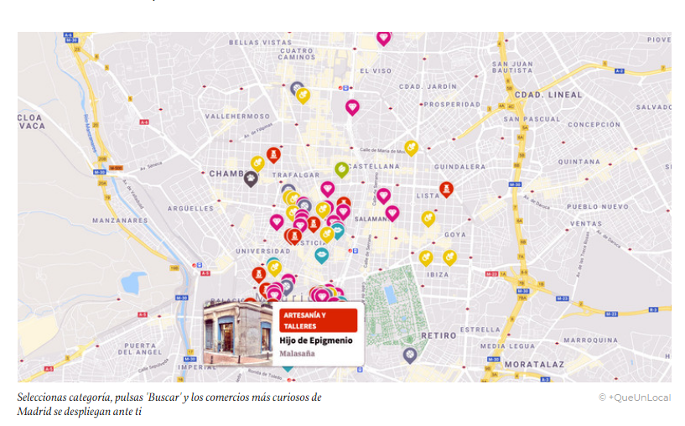Select the double red craft pin at Justicia label
This screenshot has height=426, width=685.
pos(293,236)
